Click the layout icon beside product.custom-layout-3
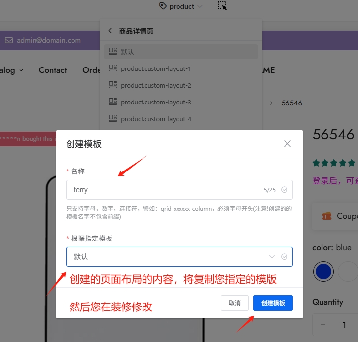This screenshot has width=358, height=342. [x=113, y=102]
